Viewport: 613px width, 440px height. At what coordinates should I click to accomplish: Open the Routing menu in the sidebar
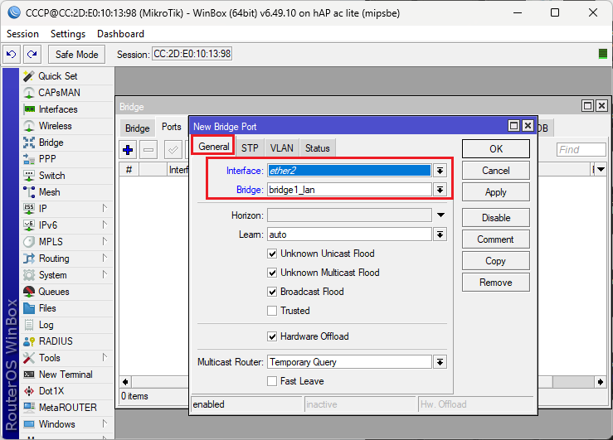pos(54,259)
